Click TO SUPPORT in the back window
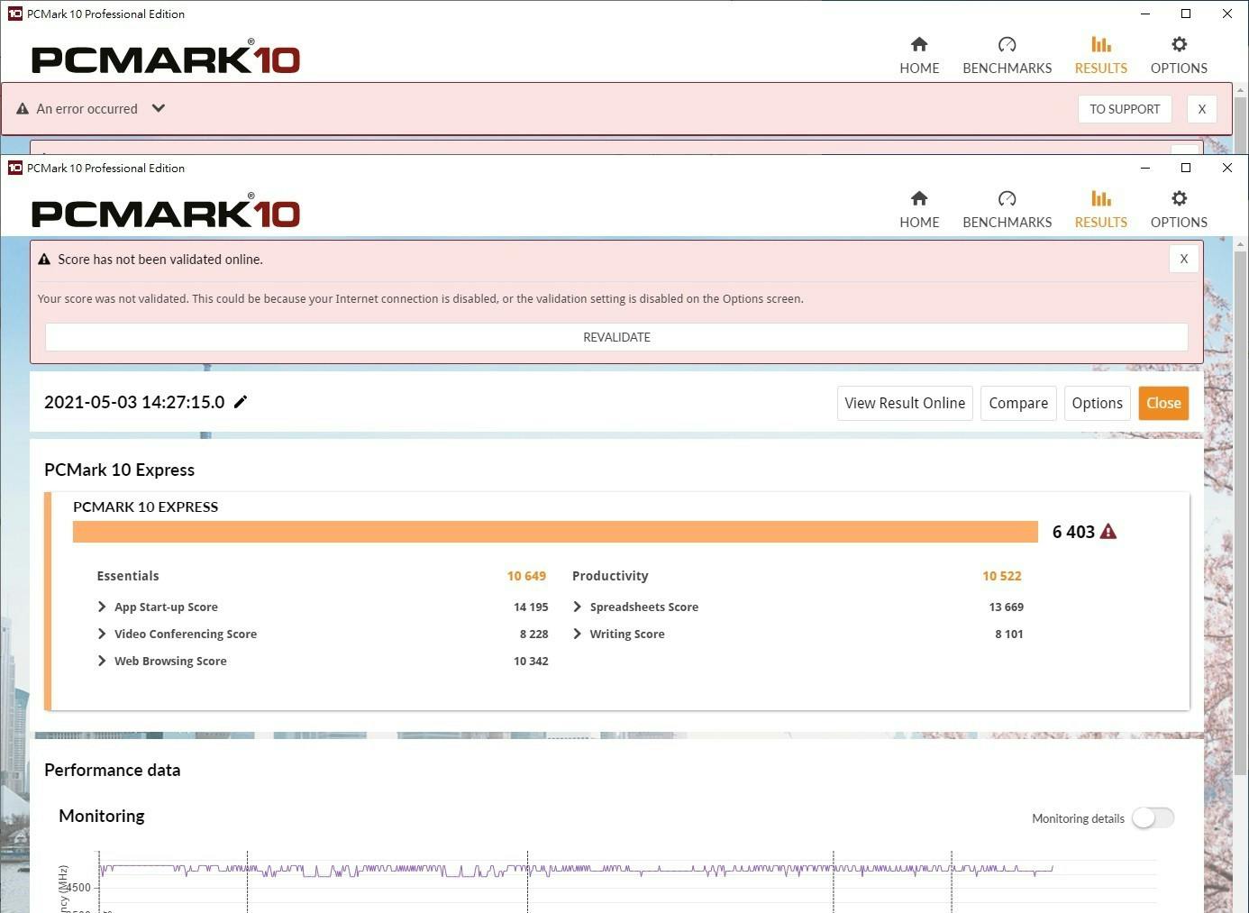This screenshot has height=913, width=1249. pyautogui.click(x=1125, y=109)
